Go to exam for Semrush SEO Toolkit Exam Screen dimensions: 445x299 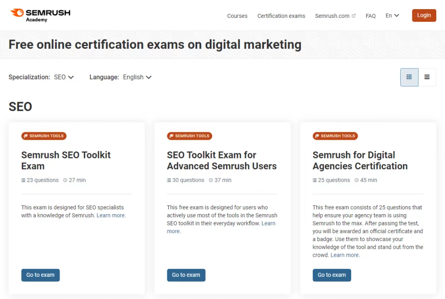(40, 275)
